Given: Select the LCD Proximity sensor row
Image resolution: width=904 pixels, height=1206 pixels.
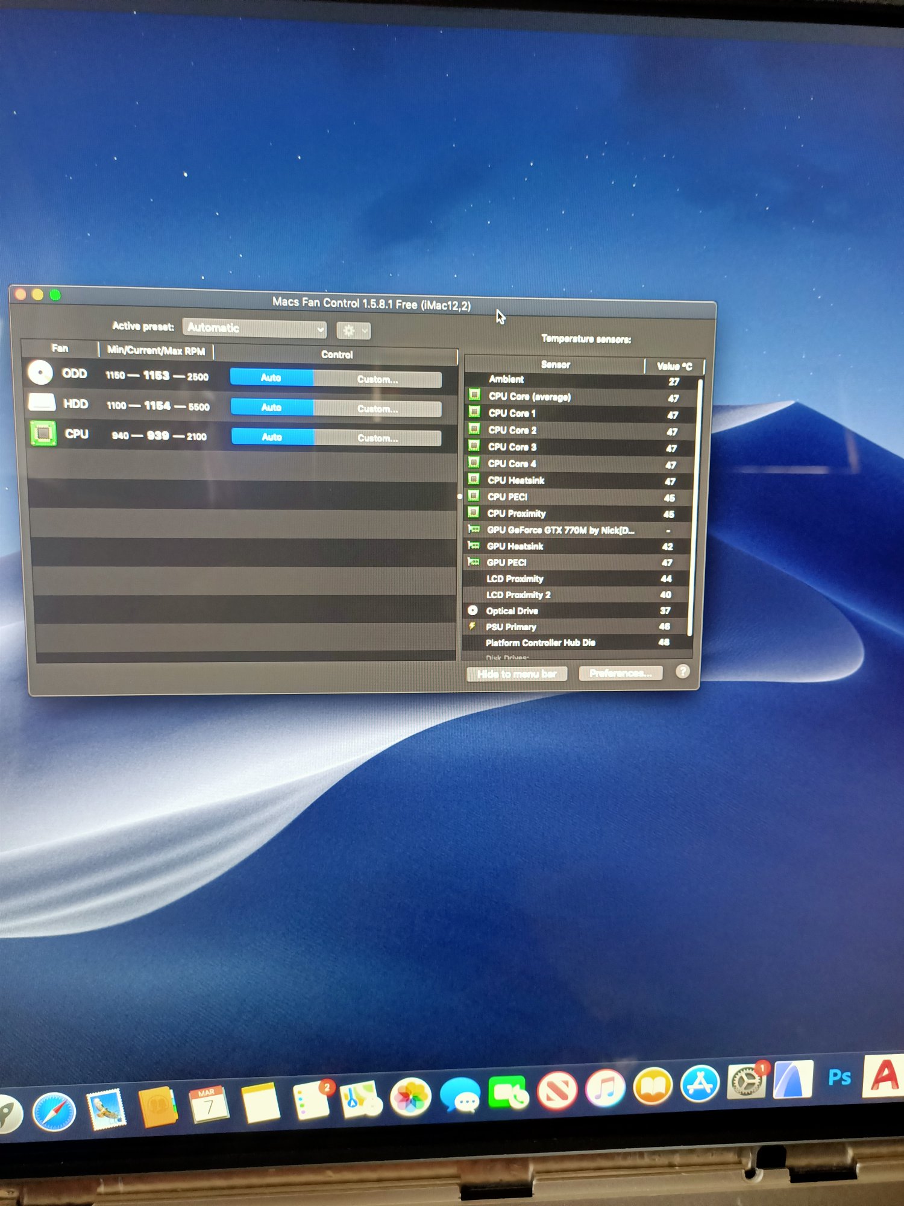Looking at the screenshot, I should [577, 579].
